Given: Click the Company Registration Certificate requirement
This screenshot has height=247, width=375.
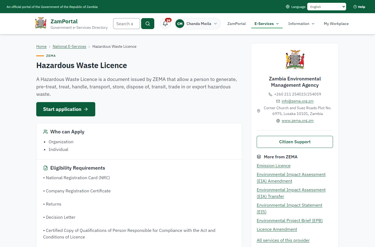Looking at the screenshot, I should point(77,191).
